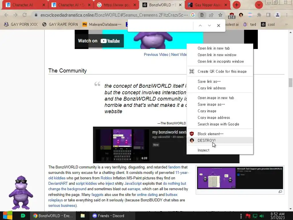
Task: Open the uBlock extension showing 414
Action: tap(231, 16)
